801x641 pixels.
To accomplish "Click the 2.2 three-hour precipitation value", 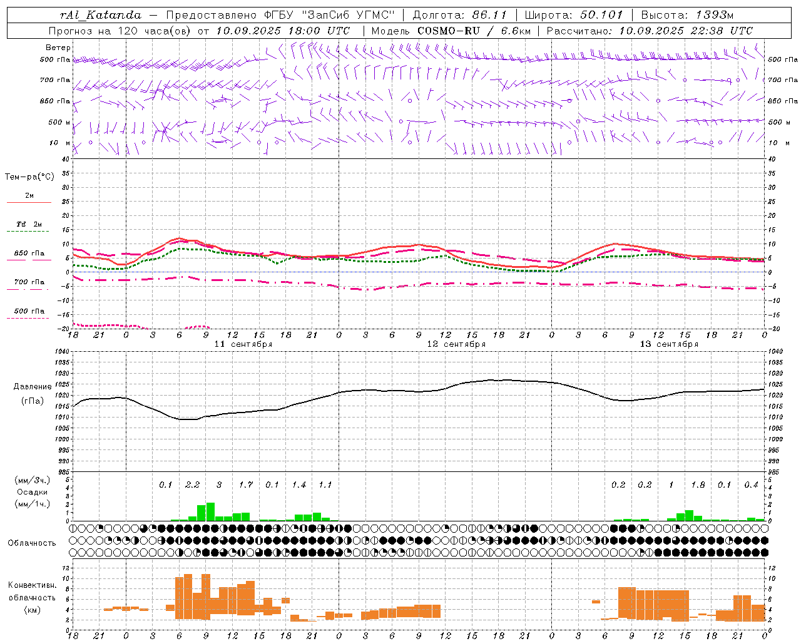I will 192,485.
